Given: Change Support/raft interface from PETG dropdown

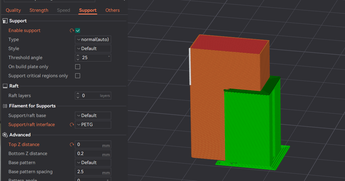Looking at the screenshot, I should (93, 124).
